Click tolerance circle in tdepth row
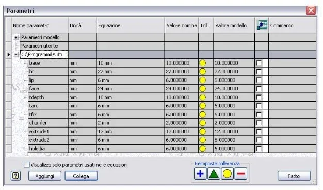The height and width of the screenshot is (190, 323). click(203, 97)
